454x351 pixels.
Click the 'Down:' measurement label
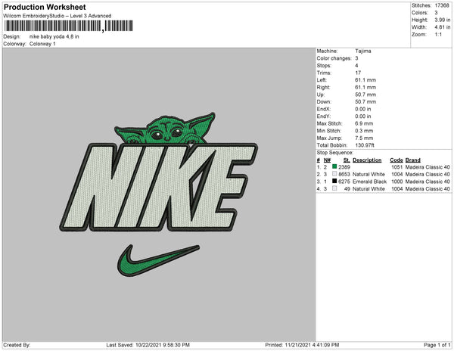coord(324,102)
